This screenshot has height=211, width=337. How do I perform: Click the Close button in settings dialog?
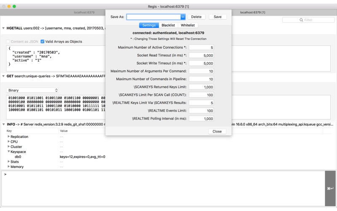click(217, 131)
